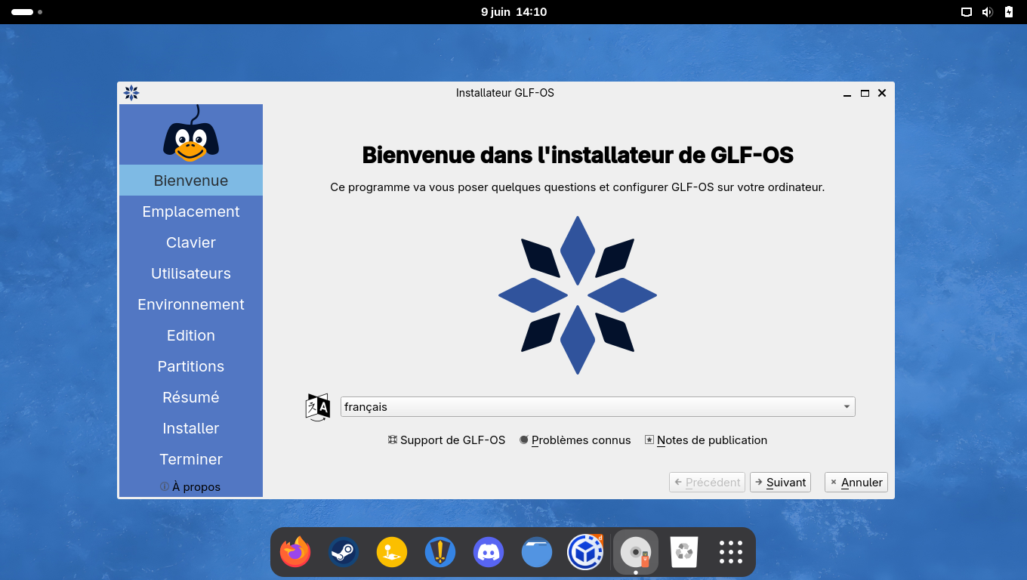Launch Steam from the dock
This screenshot has height=580, width=1027.
tap(344, 552)
